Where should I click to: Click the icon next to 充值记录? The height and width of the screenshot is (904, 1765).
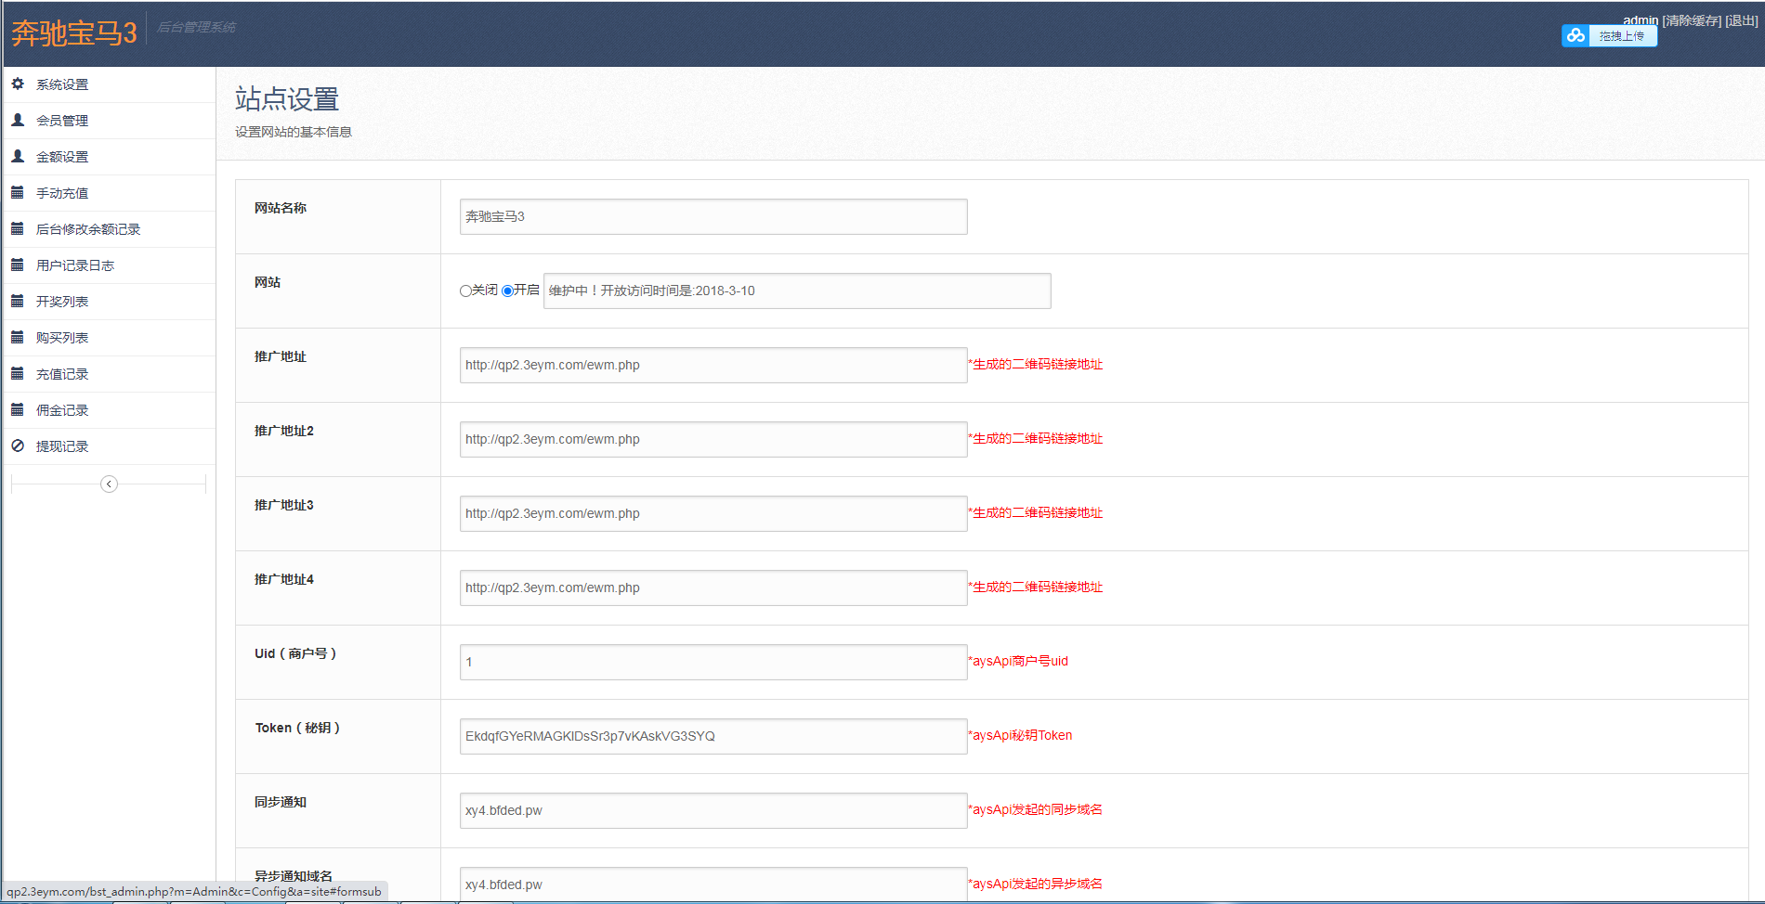coord(18,373)
